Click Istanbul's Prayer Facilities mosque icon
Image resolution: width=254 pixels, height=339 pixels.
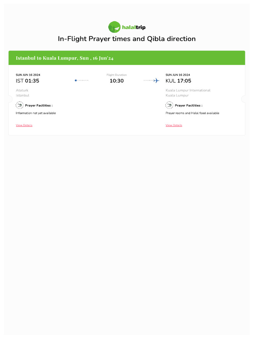[20, 105]
